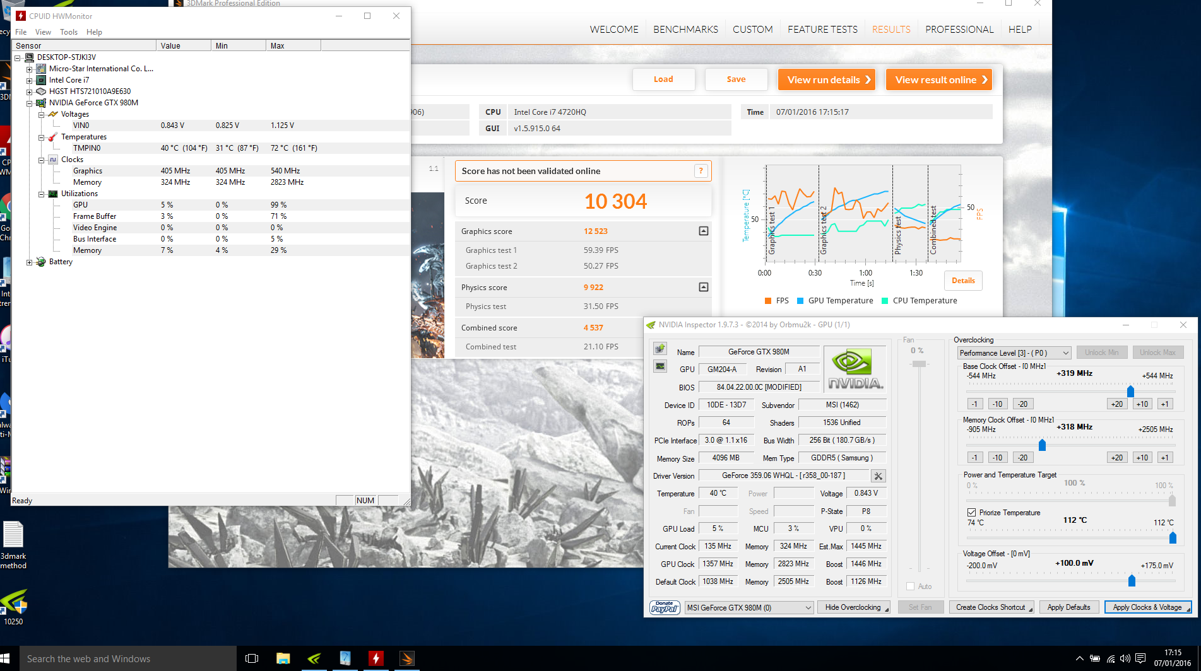The width and height of the screenshot is (1201, 671).
Task: Click the network Wi-Fi tray icon
Action: pos(1111,658)
